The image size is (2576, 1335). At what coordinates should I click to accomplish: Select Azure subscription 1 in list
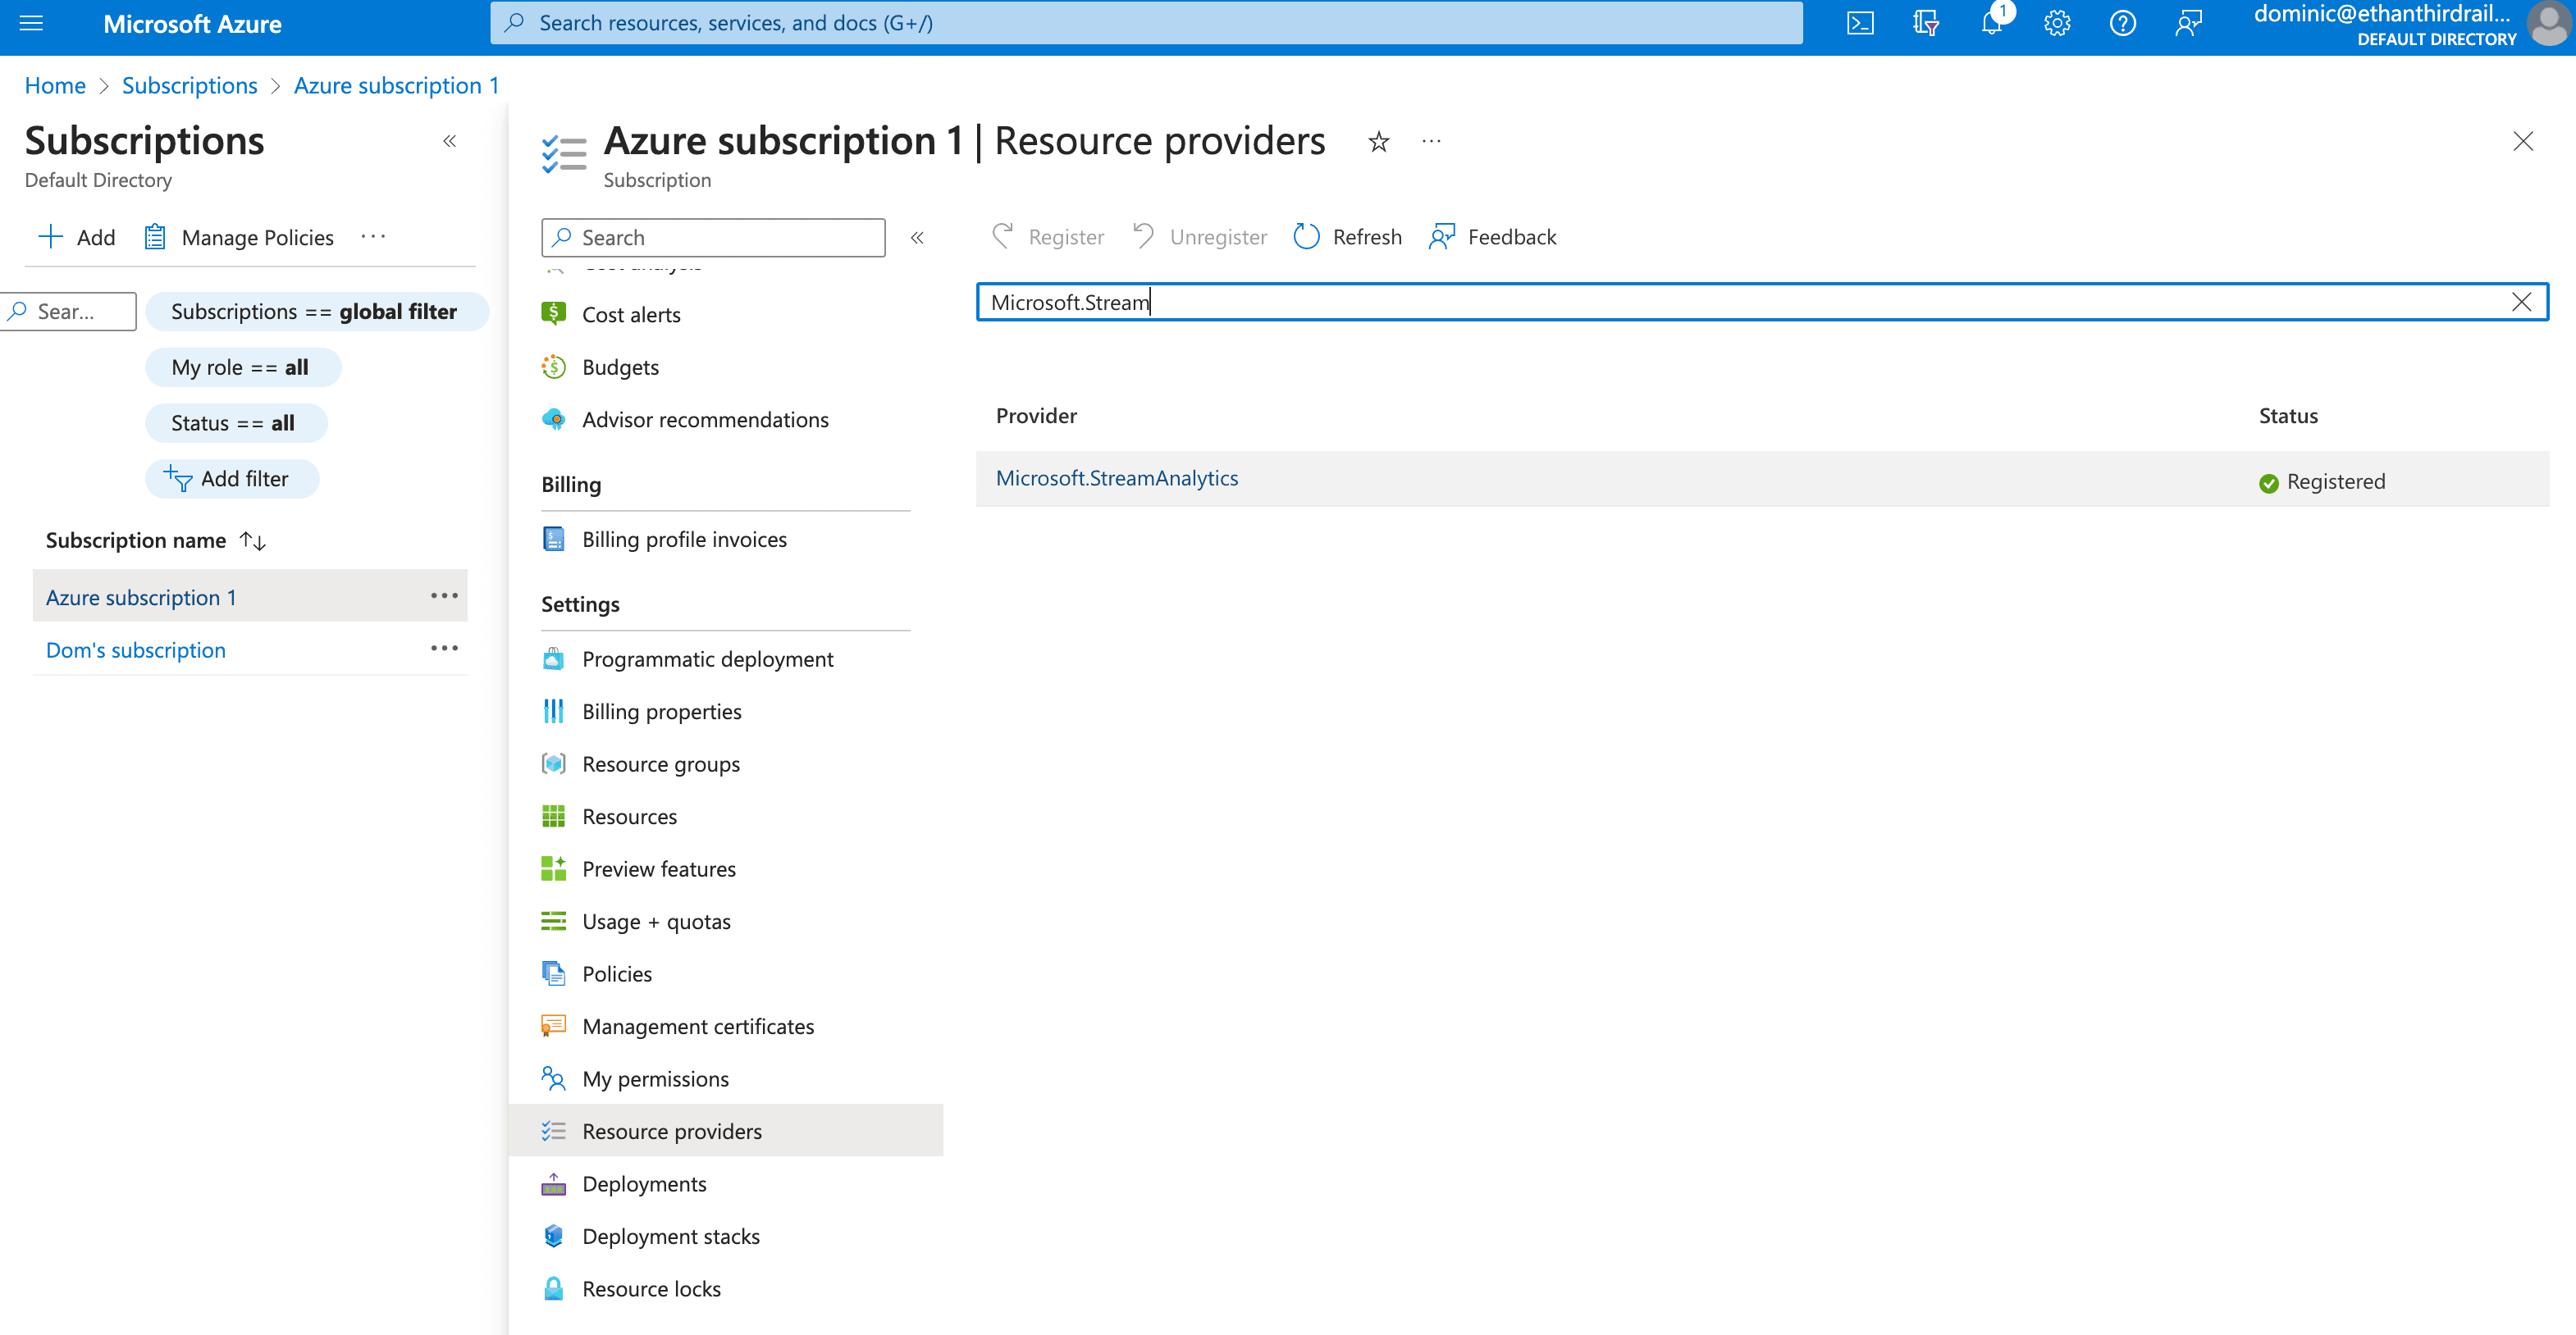(x=141, y=598)
